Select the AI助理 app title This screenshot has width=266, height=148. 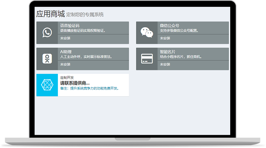click(66, 52)
